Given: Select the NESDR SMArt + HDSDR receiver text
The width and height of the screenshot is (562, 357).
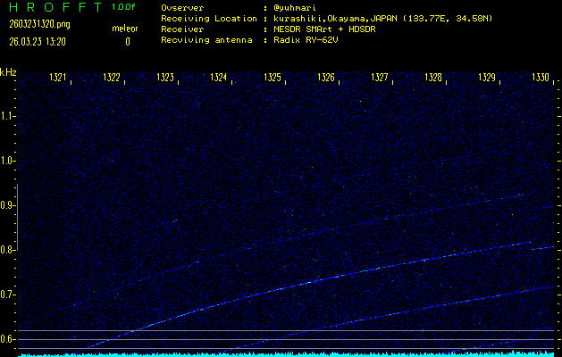Looking at the screenshot, I should (x=324, y=29).
